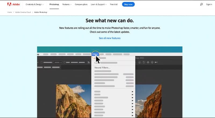Screen dimensions: 215x118
Task: Click the Buy now button
Action: [128, 4]
